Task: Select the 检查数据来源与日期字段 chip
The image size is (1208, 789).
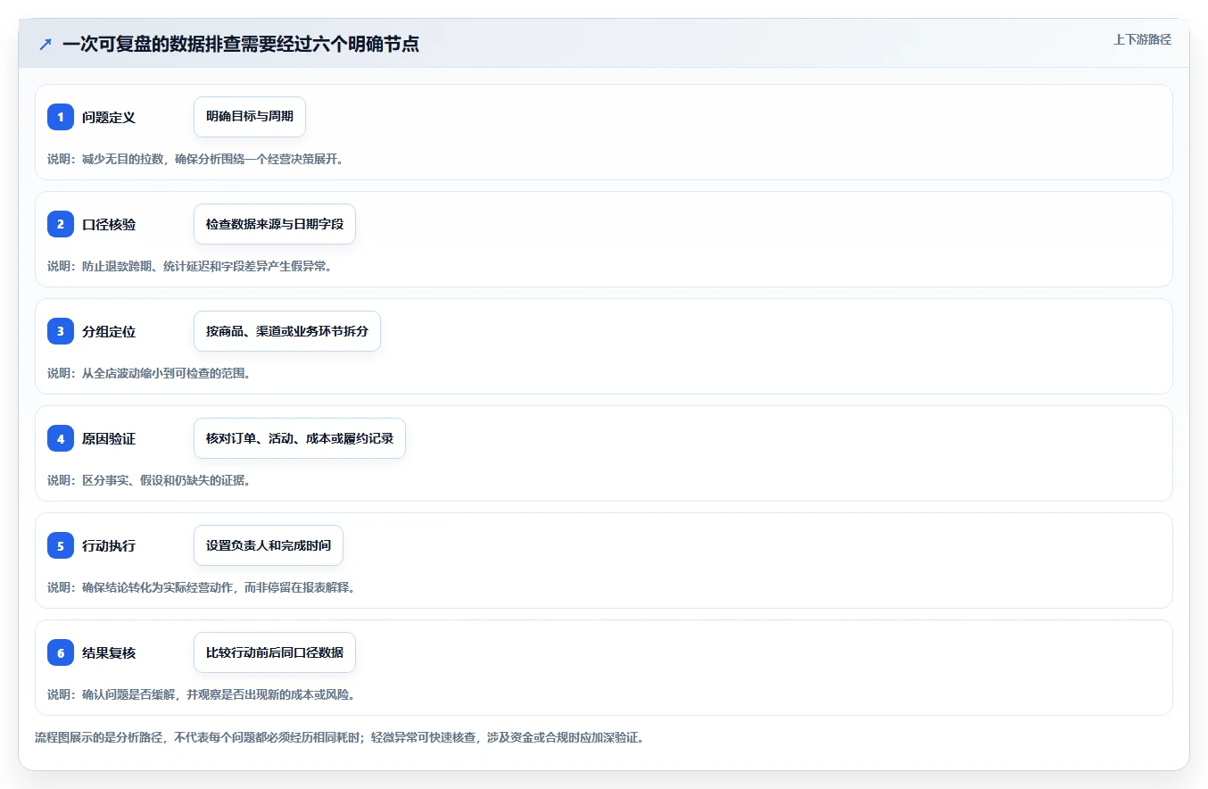Action: (x=275, y=224)
